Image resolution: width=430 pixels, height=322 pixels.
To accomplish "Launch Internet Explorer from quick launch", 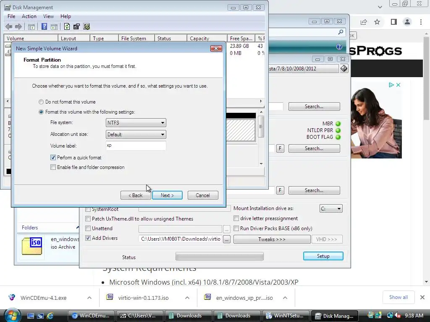I will click(50, 316).
